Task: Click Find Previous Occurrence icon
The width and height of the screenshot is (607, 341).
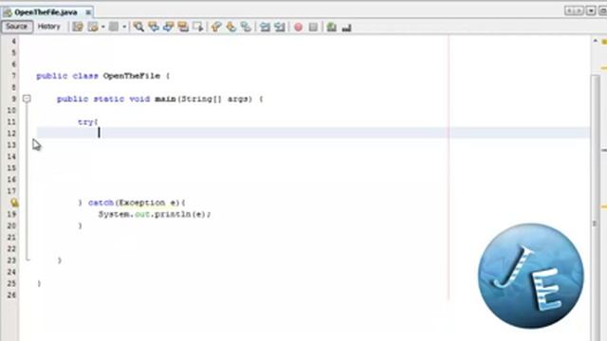Action: point(154,27)
